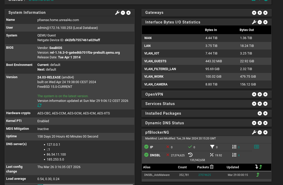Open System Information widget settings with wrench icon
The height and width of the screenshot is (185, 283).
[x=117, y=13]
